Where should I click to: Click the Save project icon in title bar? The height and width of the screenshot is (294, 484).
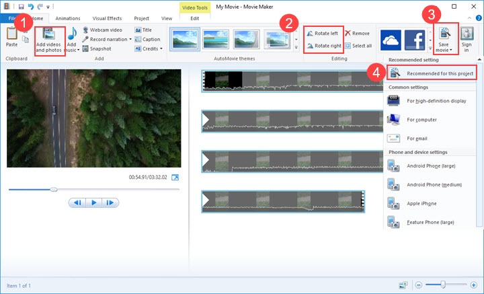(22, 7)
